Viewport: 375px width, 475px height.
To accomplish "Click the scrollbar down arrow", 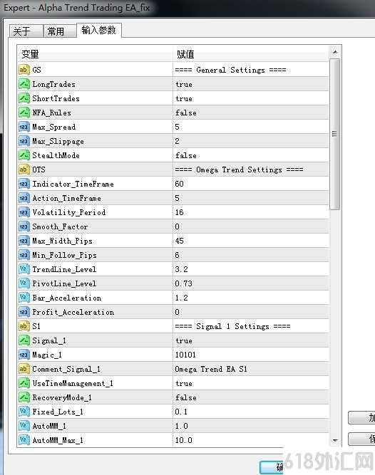I will 335,441.
